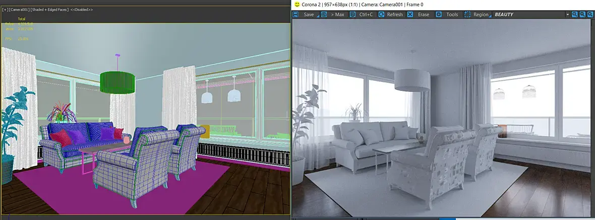Zoom in on the Corona render

point(574,15)
